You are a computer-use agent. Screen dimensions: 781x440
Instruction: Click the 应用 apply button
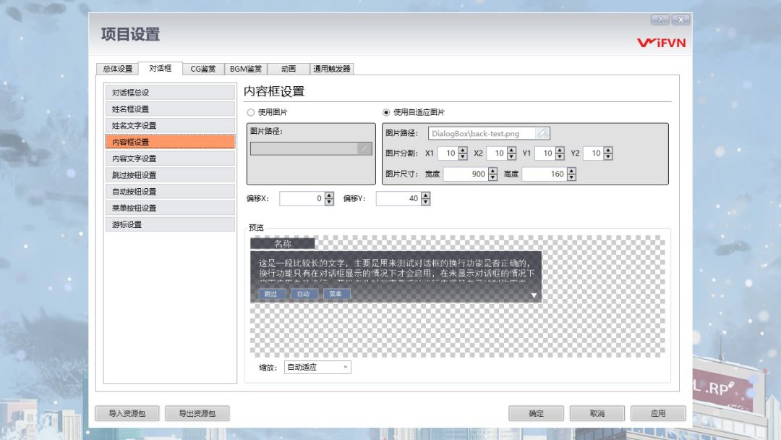coord(658,412)
